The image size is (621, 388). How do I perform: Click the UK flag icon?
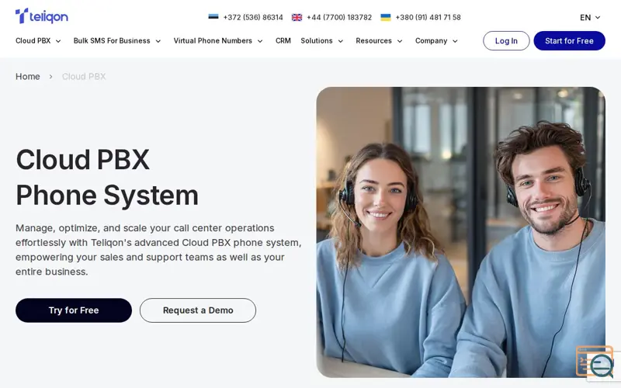point(297,17)
